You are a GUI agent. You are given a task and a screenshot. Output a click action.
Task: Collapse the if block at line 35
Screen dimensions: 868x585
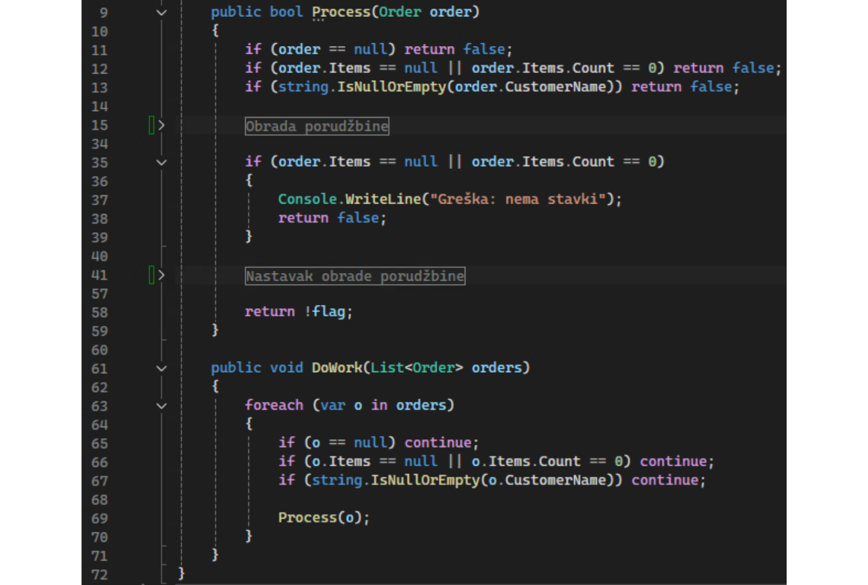161,162
